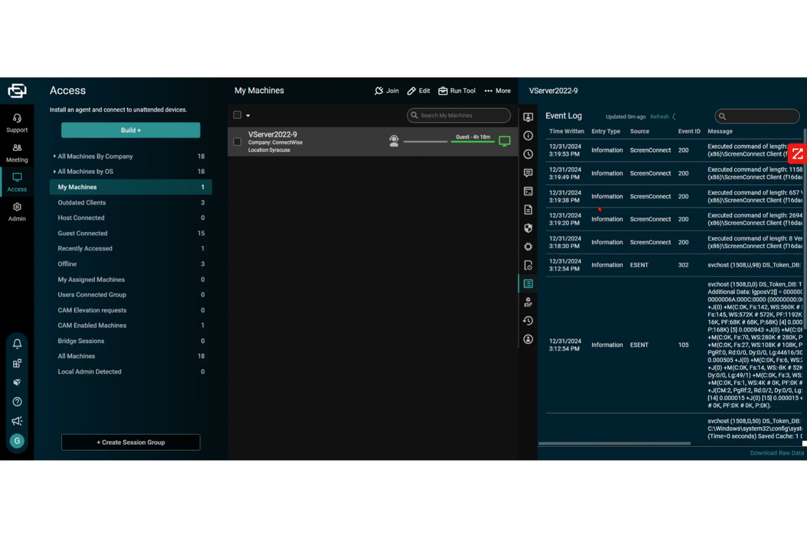Open the Meeting section
This screenshot has height=538, width=807.
pyautogui.click(x=17, y=153)
